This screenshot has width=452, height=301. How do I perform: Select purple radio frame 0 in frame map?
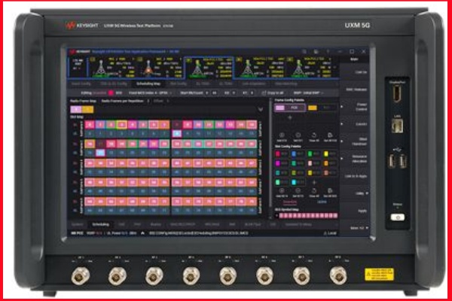pyautogui.click(x=76, y=109)
